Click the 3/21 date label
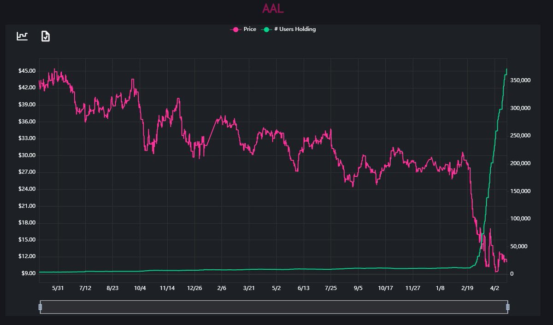This screenshot has height=325, width=553. (249, 288)
